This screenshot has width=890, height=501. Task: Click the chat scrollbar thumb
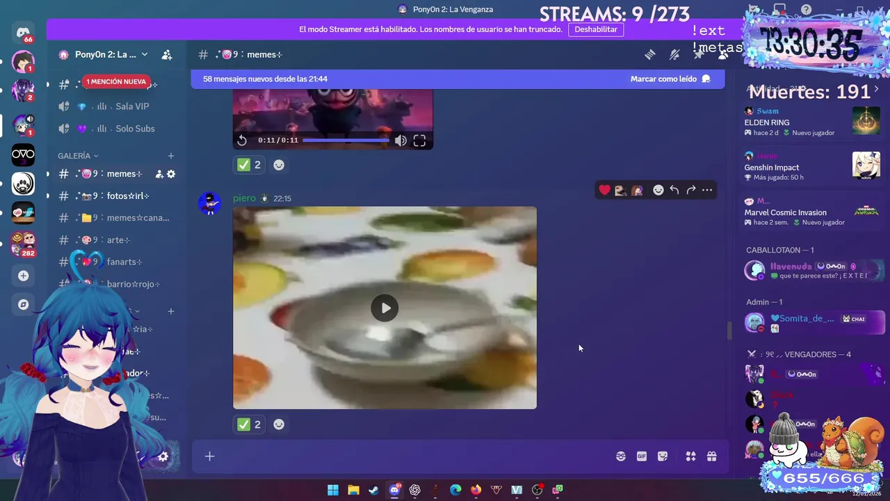click(x=729, y=332)
